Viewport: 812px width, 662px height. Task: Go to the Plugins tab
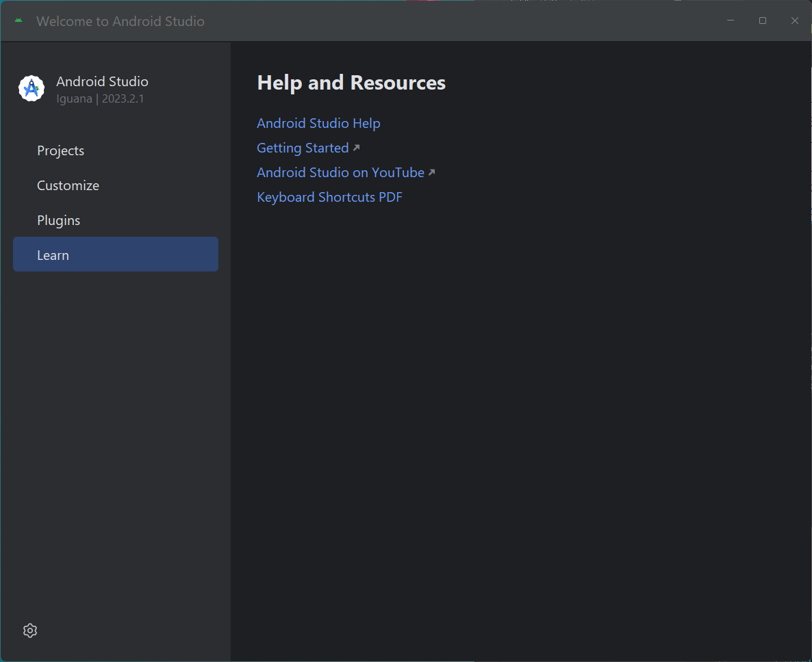[116, 220]
